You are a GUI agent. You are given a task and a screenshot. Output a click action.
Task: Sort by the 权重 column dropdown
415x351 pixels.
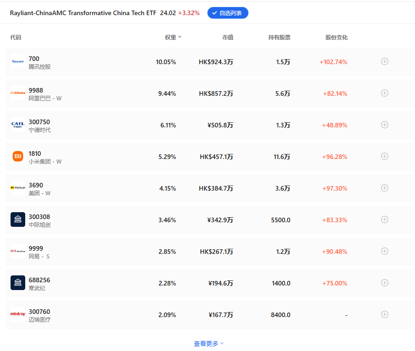point(173,37)
